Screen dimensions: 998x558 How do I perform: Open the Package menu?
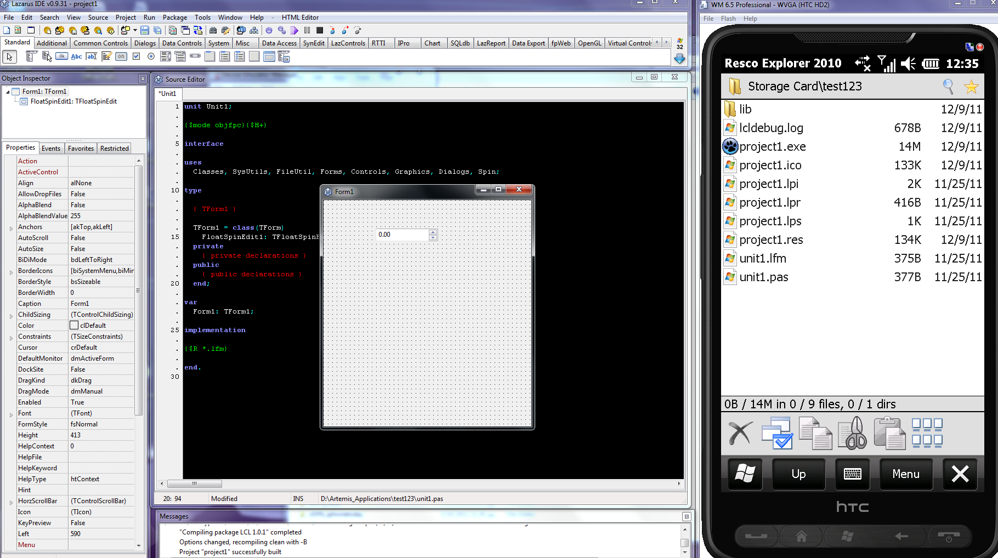175,17
